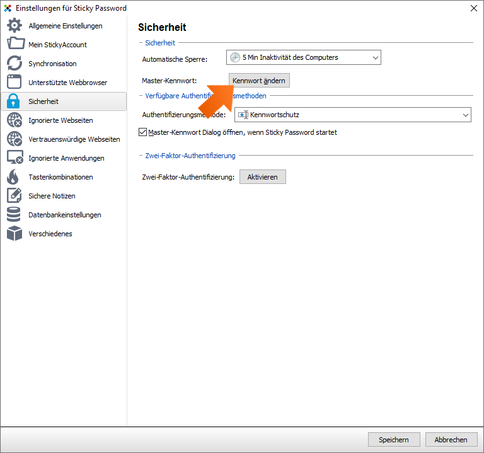The height and width of the screenshot is (453, 484).
Task: Open the Automatische Sperre dropdown
Action: [x=303, y=57]
